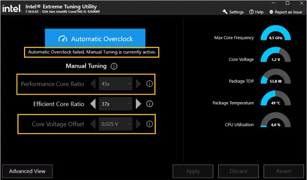
Task: Show info for Core Voltage Offset
Action: (150, 124)
